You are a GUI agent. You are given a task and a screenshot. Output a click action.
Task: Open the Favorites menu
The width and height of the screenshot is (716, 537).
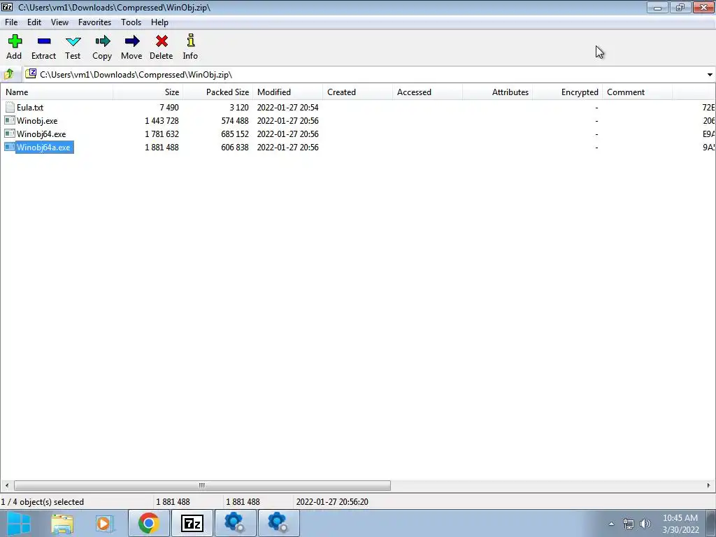click(94, 22)
